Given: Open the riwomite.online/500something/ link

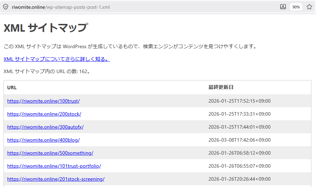Looking at the screenshot, I should tap(50, 153).
